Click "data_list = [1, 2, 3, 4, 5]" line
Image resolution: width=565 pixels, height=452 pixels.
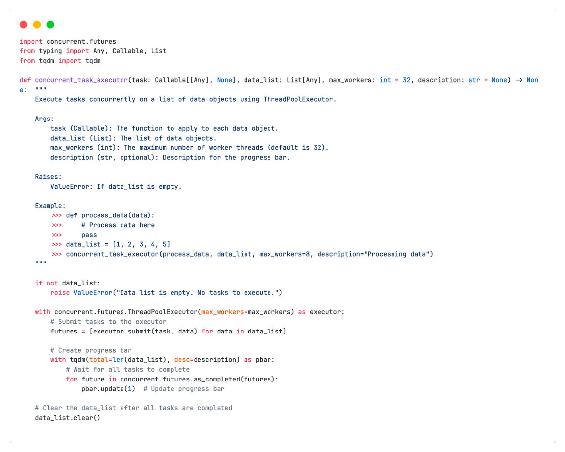[x=111, y=244]
